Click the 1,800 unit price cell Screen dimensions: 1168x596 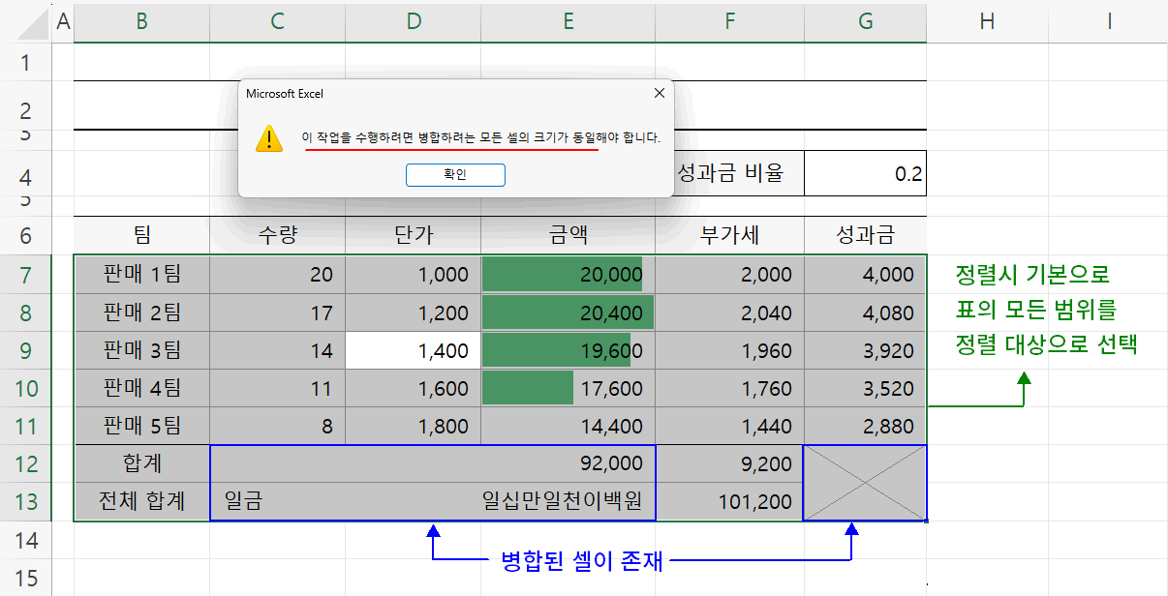pos(413,426)
